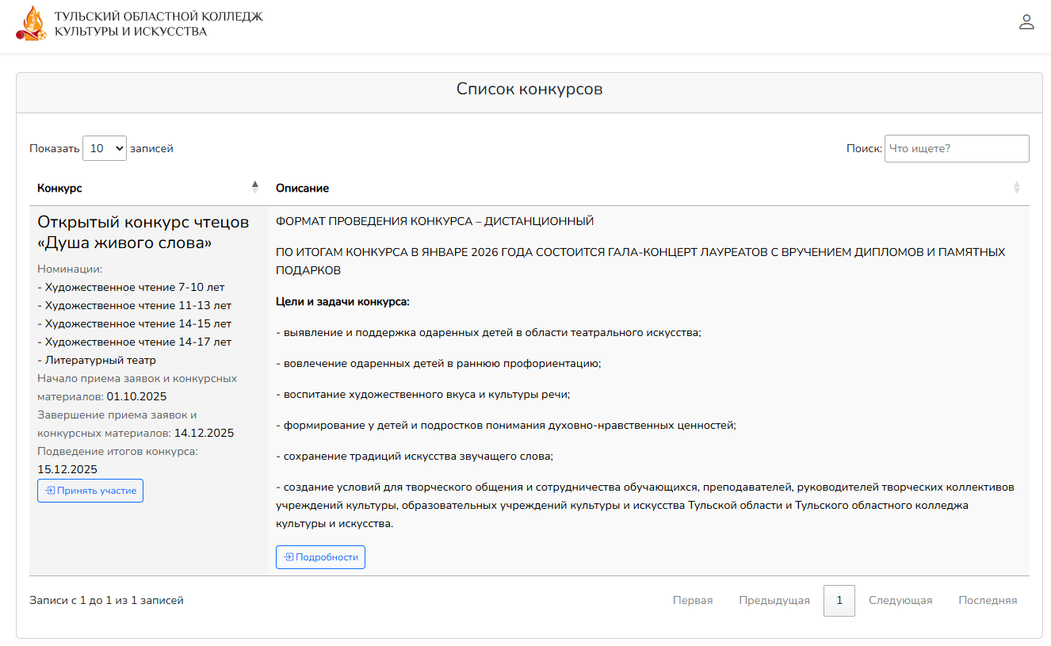
Task: Open the user profile icon
Action: pos(1026,22)
